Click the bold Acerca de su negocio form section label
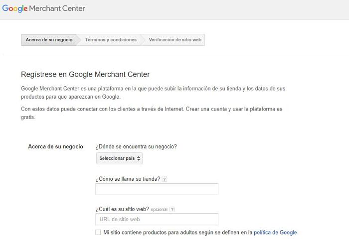The image size is (349, 251). (x=55, y=146)
